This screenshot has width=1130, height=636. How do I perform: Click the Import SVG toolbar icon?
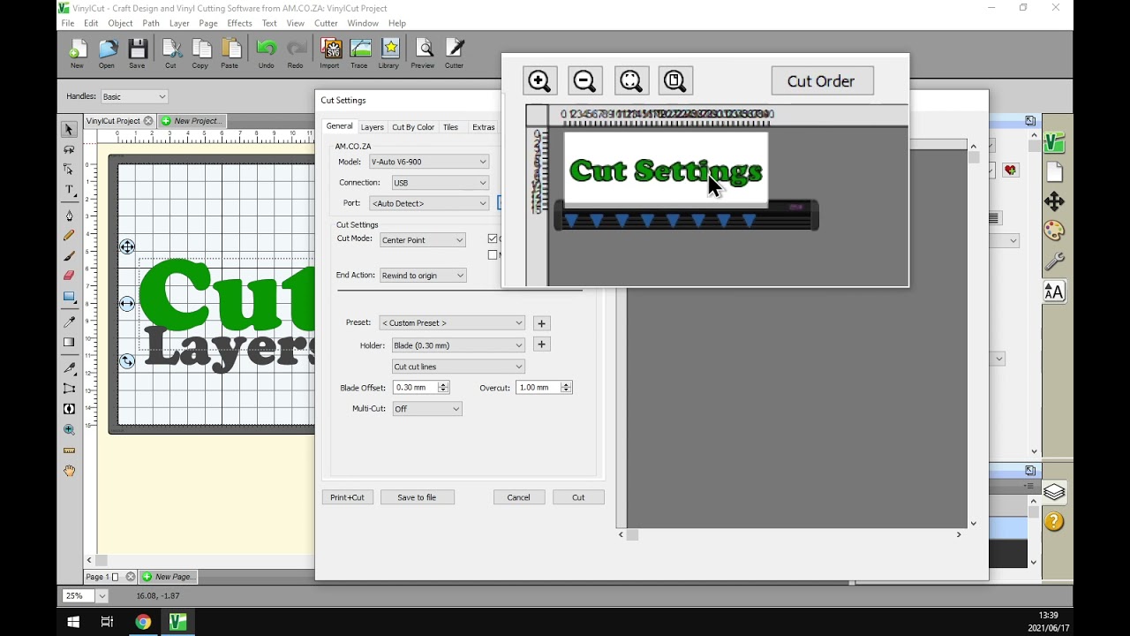(x=329, y=54)
